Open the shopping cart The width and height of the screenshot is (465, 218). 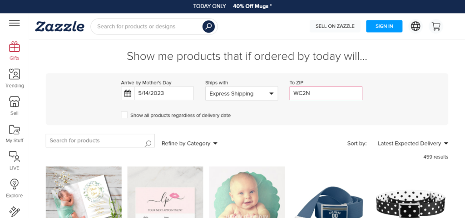(436, 26)
